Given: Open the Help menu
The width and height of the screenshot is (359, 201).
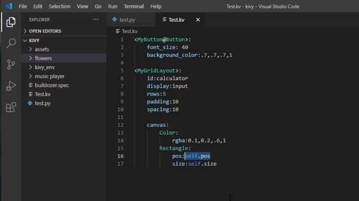Looking at the screenshot, I should coord(156,6).
